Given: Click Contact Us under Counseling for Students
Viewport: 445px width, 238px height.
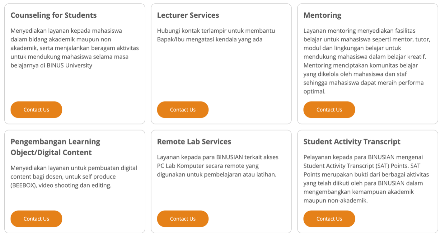Looking at the screenshot, I should point(36,109).
